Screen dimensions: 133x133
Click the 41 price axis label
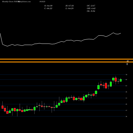(x=126, y=110)
